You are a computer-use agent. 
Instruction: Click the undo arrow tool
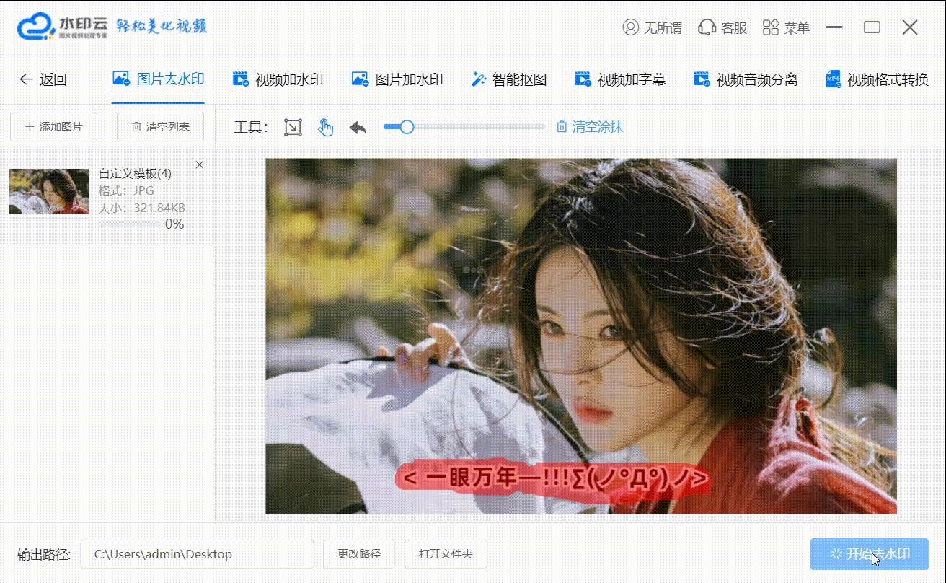tap(358, 128)
